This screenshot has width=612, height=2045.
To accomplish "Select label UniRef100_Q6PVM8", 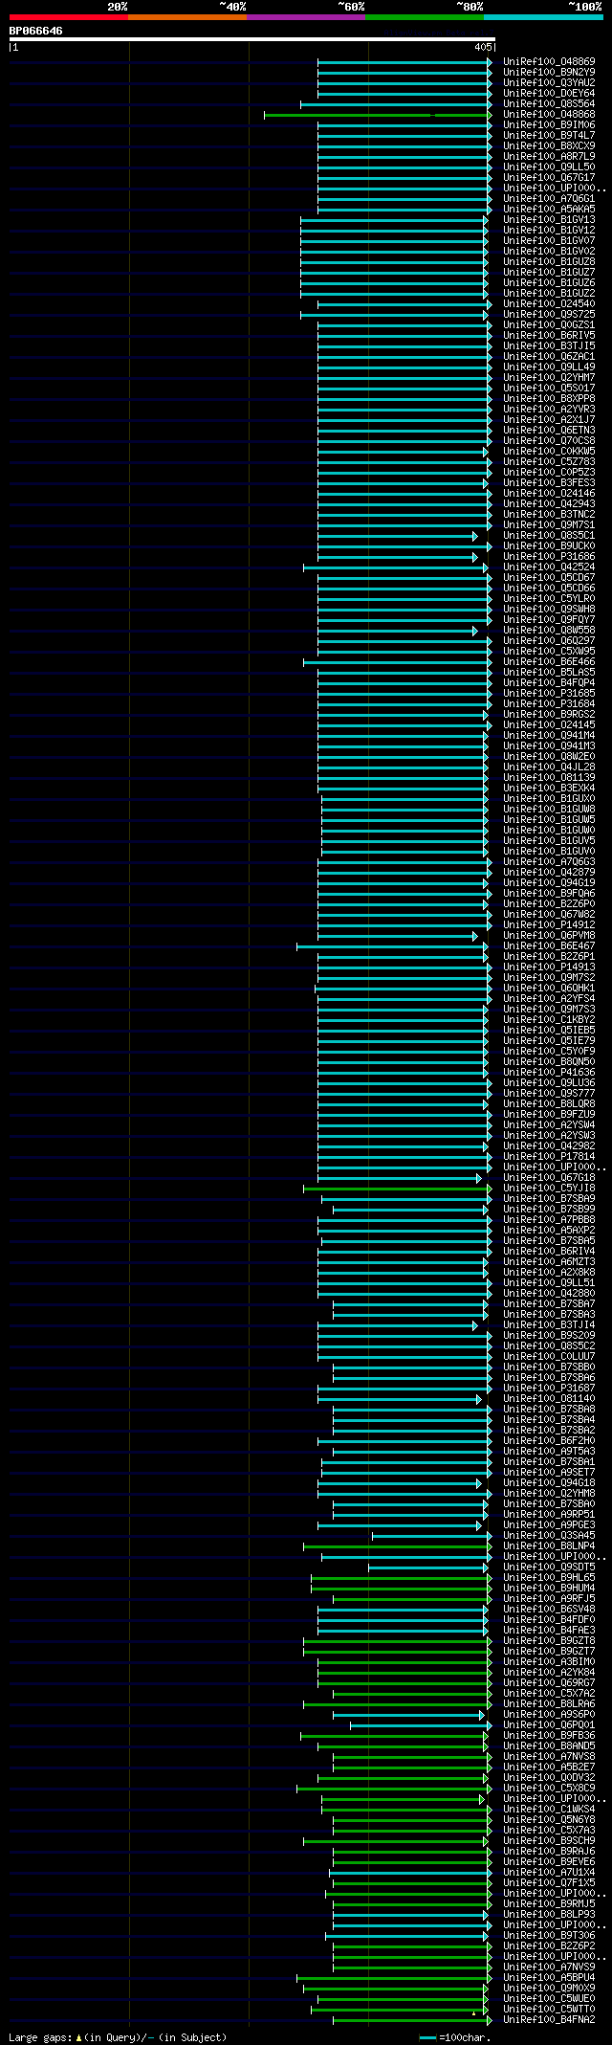I will pyautogui.click(x=549, y=936).
